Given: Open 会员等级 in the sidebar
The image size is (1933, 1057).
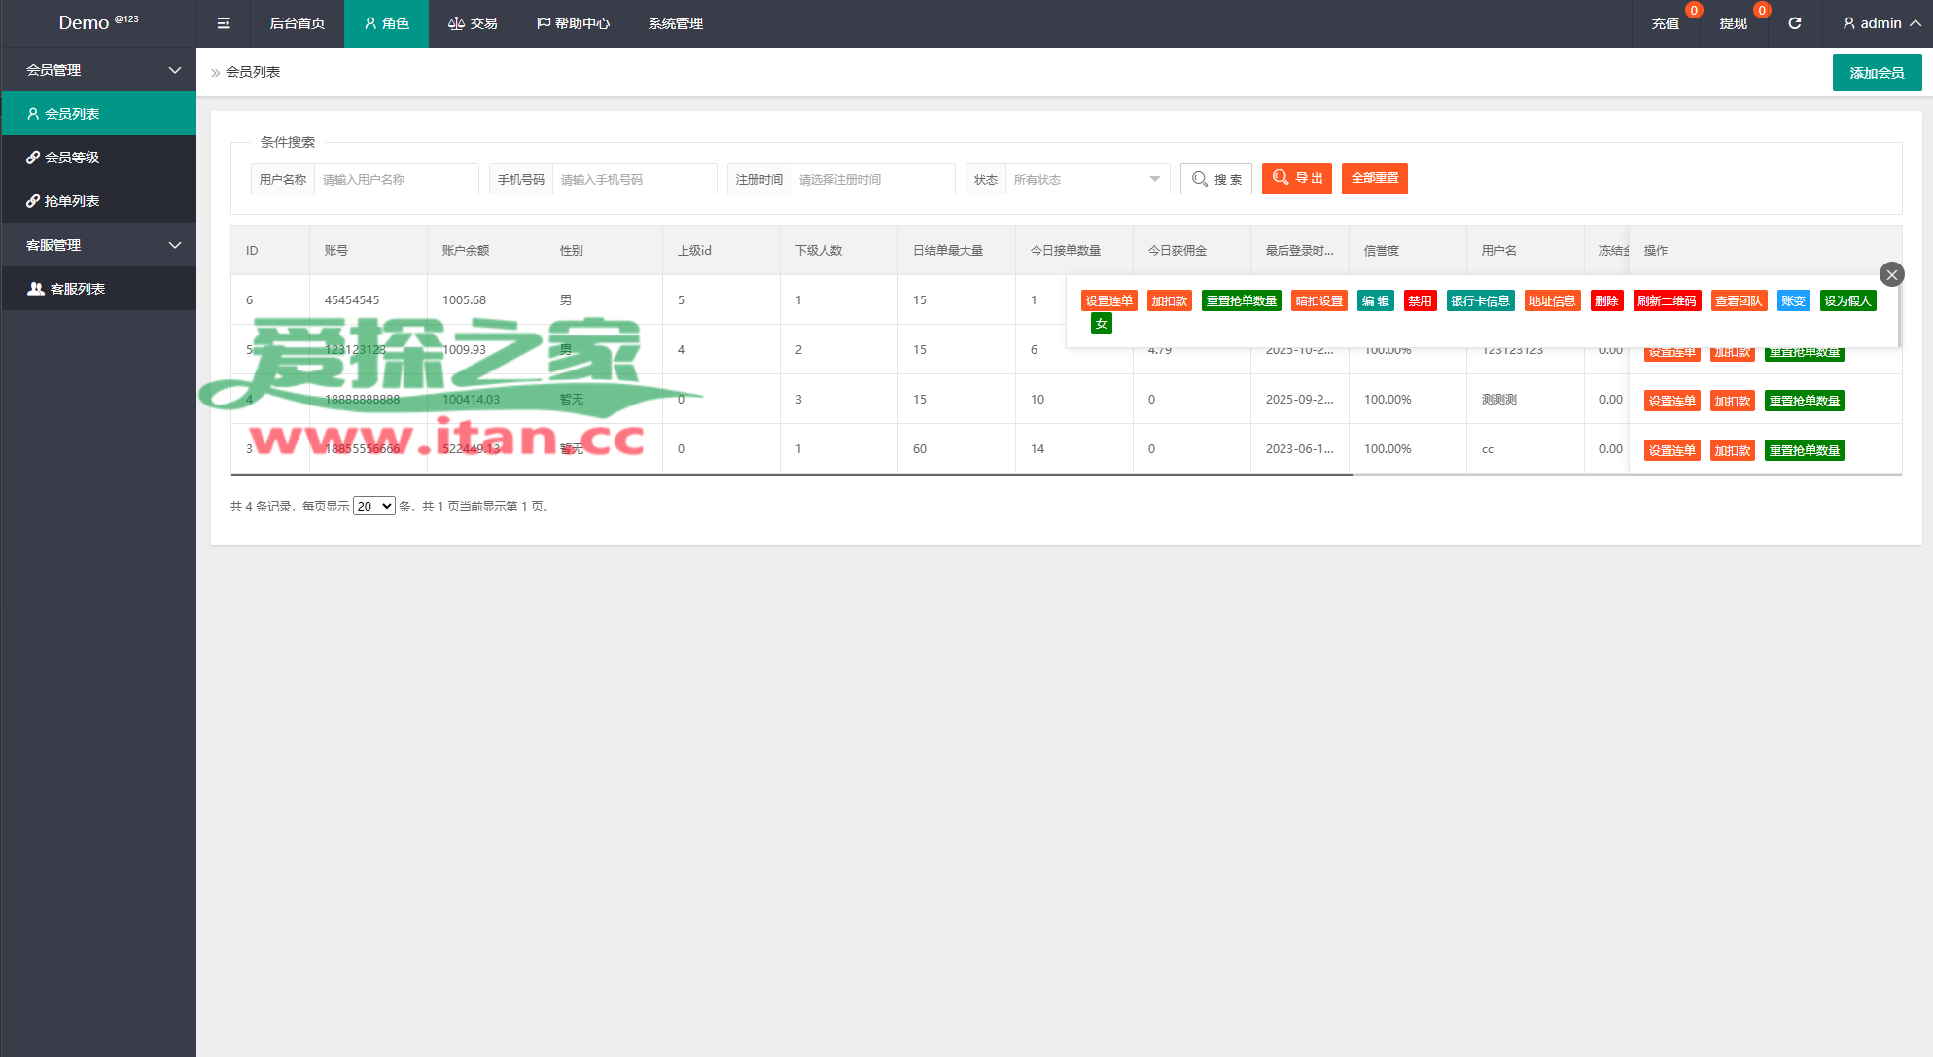Looking at the screenshot, I should point(72,158).
